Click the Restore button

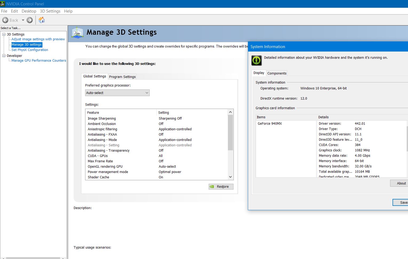point(221,187)
